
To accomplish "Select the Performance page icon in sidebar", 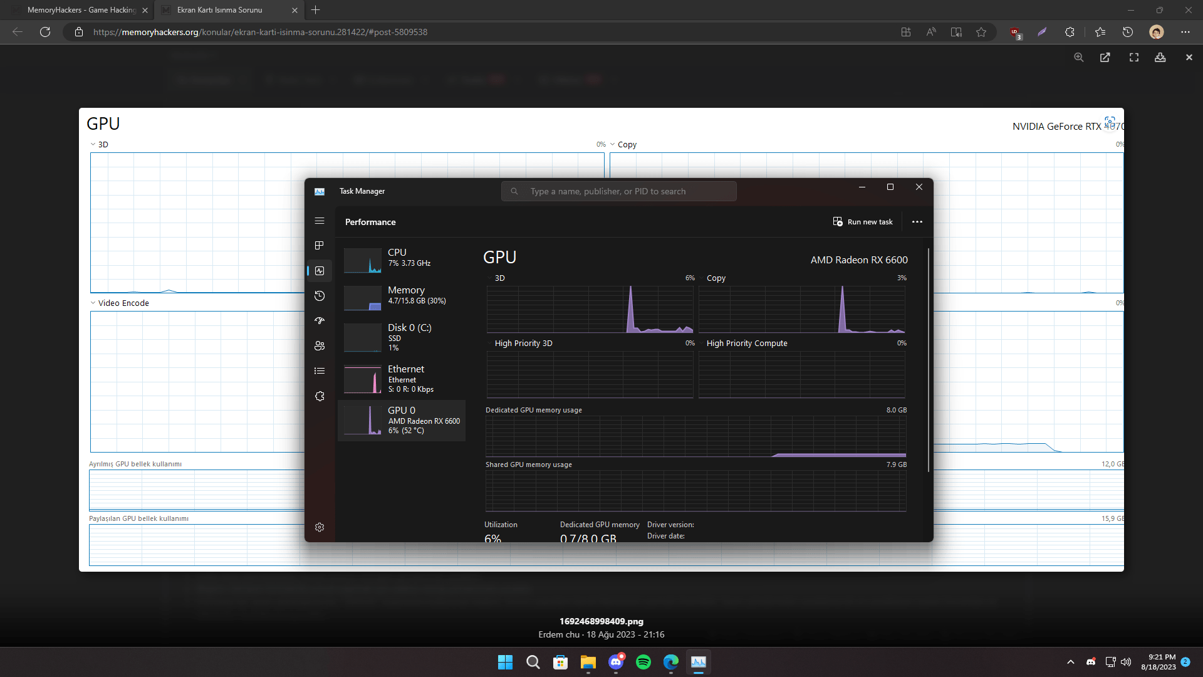I will 320,271.
